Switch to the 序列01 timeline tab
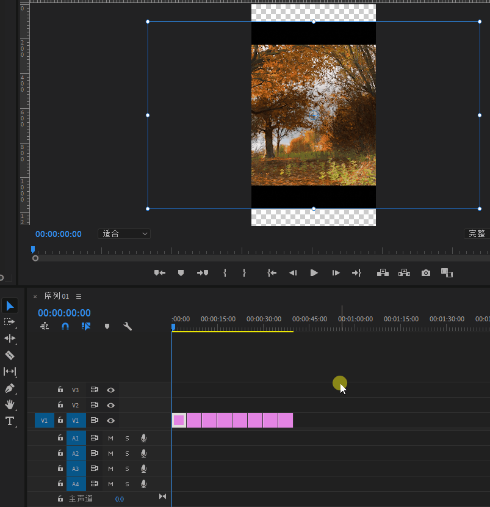490x507 pixels. tap(57, 296)
